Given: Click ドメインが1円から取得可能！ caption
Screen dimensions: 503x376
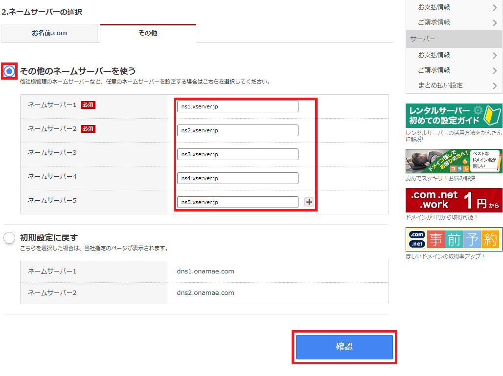Looking at the screenshot, I should click(x=442, y=217).
